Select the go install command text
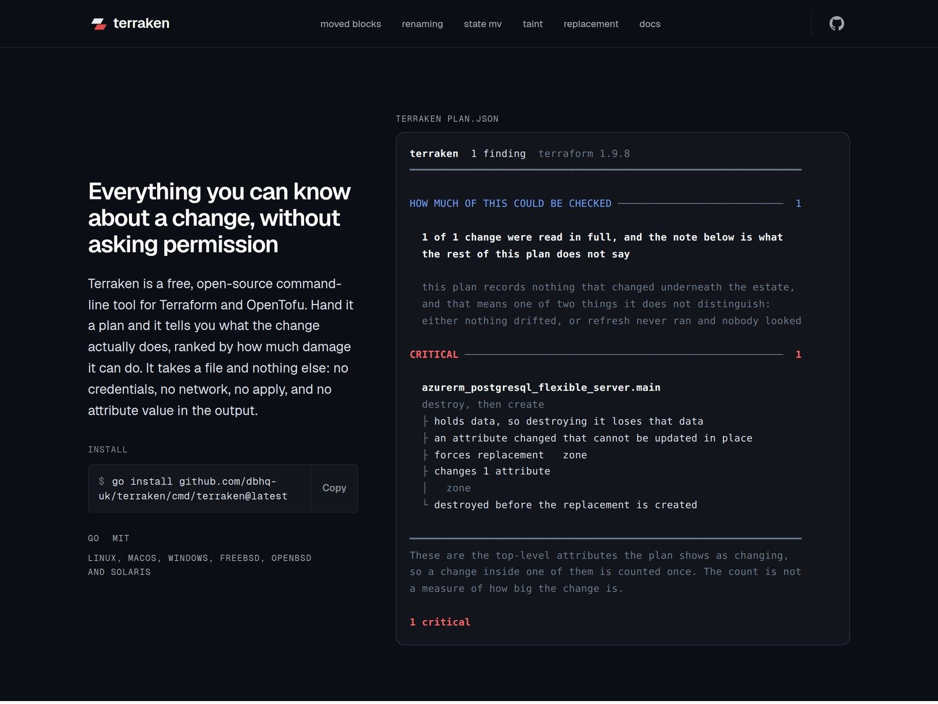 click(193, 489)
